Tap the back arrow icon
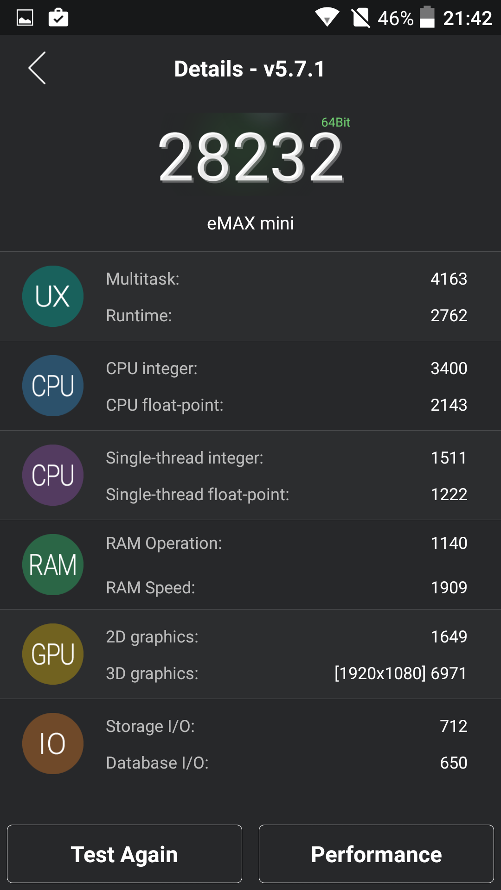This screenshot has height=890, width=501. (37, 68)
